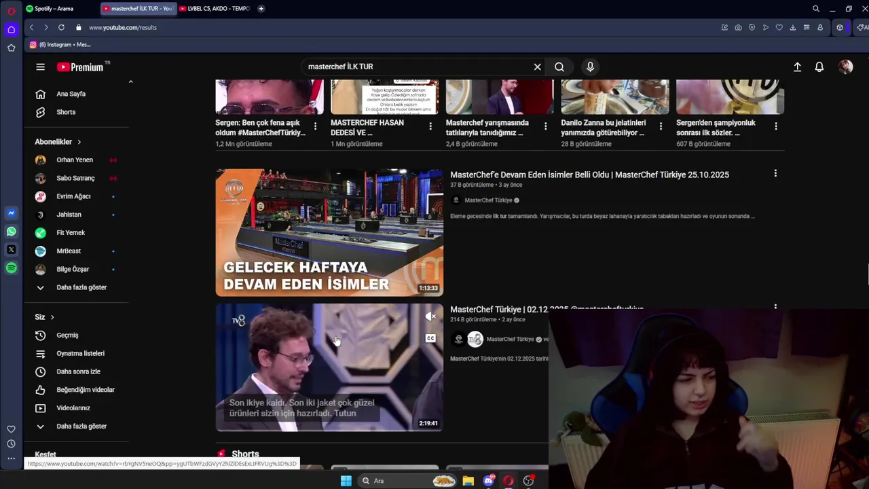Open Videolarınız

(x=73, y=408)
